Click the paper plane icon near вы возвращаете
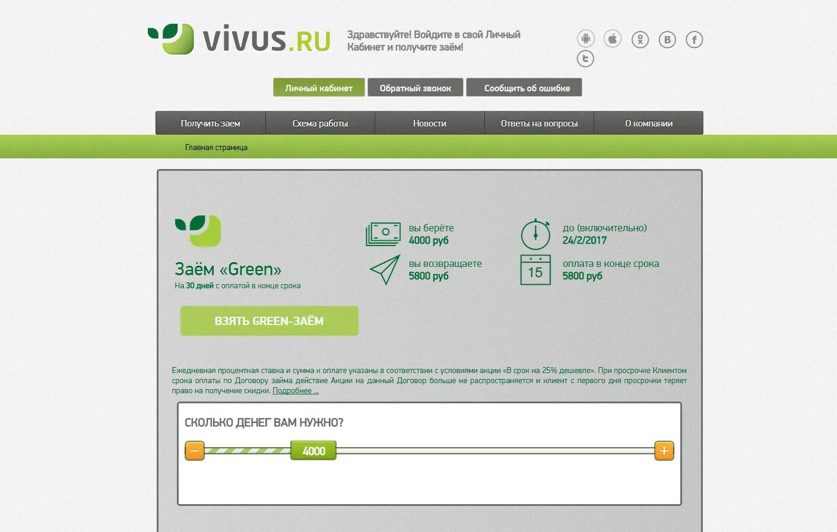Image resolution: width=837 pixels, height=532 pixels. pyautogui.click(x=385, y=270)
